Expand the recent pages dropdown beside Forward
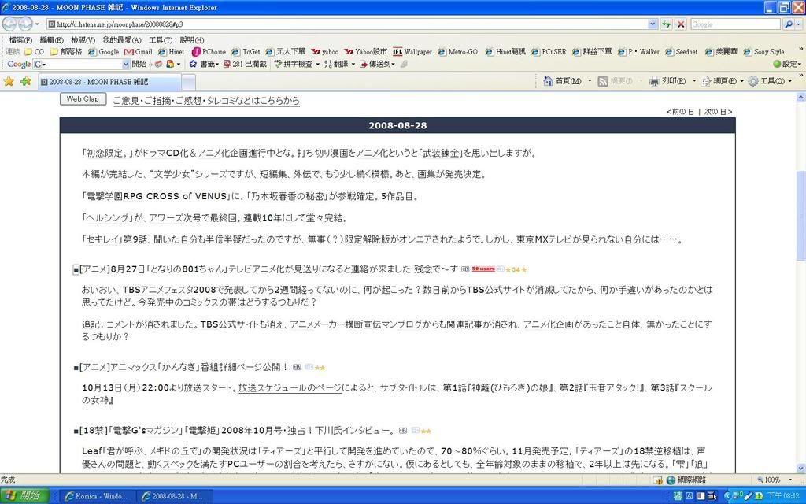 click(37, 24)
